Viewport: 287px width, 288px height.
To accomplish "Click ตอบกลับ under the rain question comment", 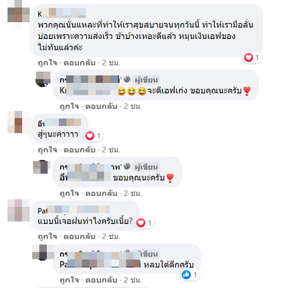I will pyautogui.click(x=79, y=237).
